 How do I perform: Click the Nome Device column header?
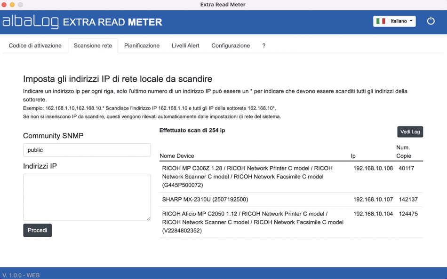[177, 156]
